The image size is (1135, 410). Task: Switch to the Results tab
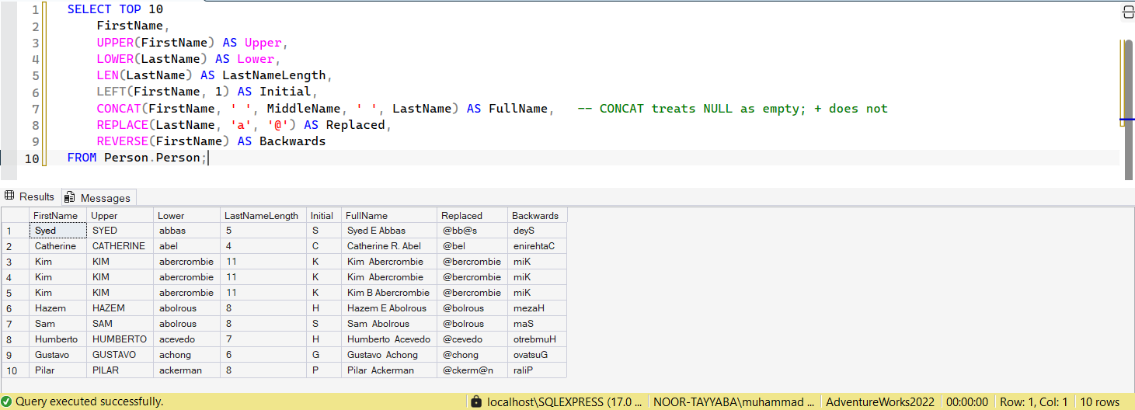point(30,196)
